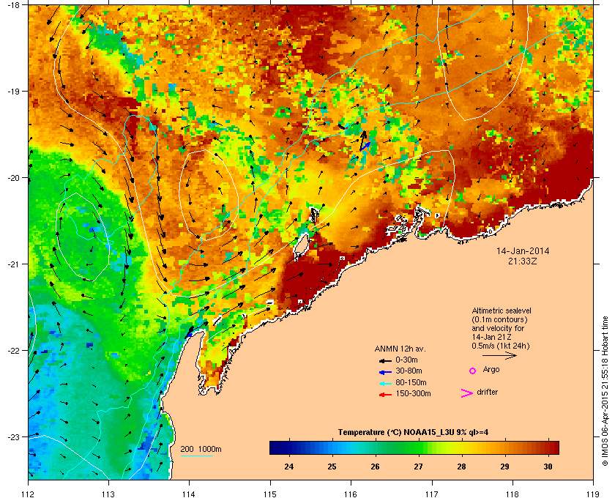The width and height of the screenshot is (615, 498).
Task: Click the blue ANMN mooring arrow near 116.2E
Action: [365, 146]
